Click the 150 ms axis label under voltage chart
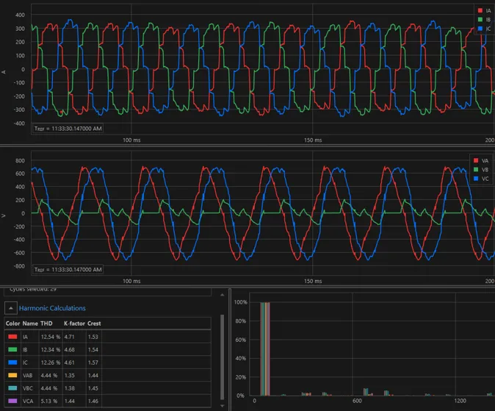The image size is (495, 411). coord(313,281)
